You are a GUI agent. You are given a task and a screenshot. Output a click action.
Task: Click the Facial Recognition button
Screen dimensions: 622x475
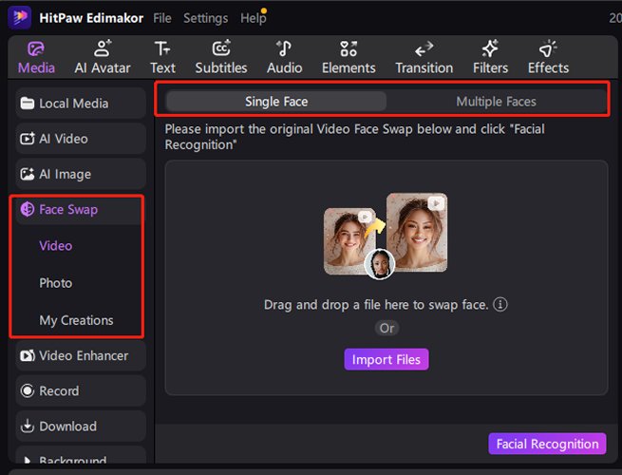548,444
